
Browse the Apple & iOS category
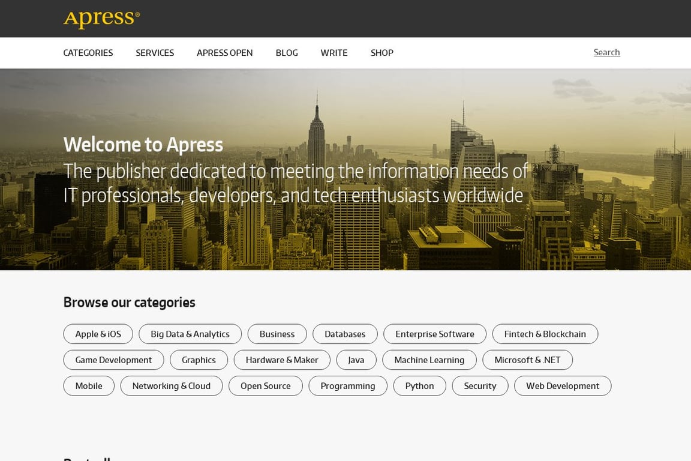coord(98,334)
